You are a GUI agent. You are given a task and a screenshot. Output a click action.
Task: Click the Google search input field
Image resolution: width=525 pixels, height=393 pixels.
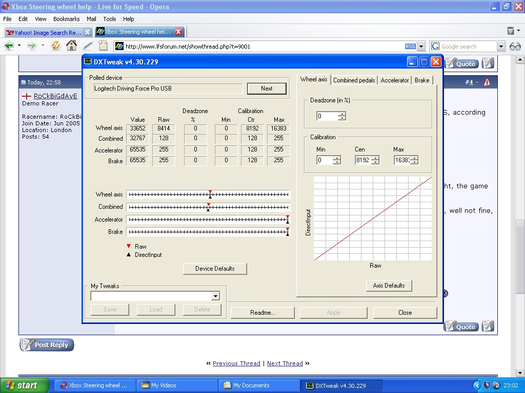469,47
